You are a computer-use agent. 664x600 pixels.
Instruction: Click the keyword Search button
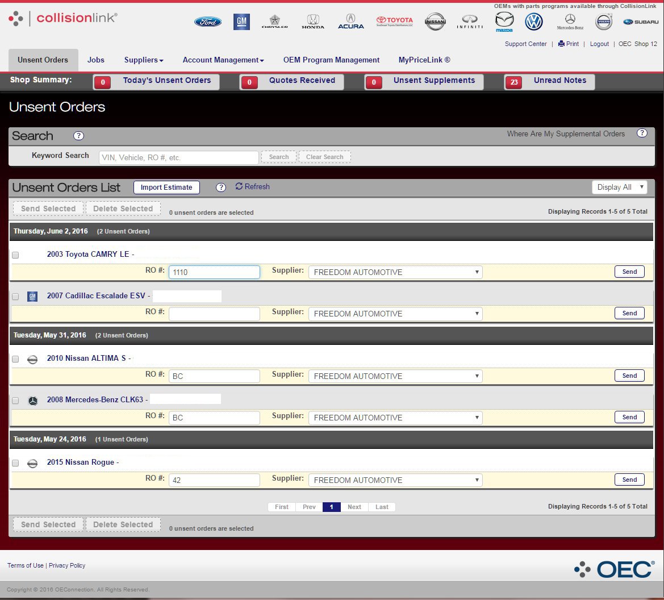(x=279, y=157)
